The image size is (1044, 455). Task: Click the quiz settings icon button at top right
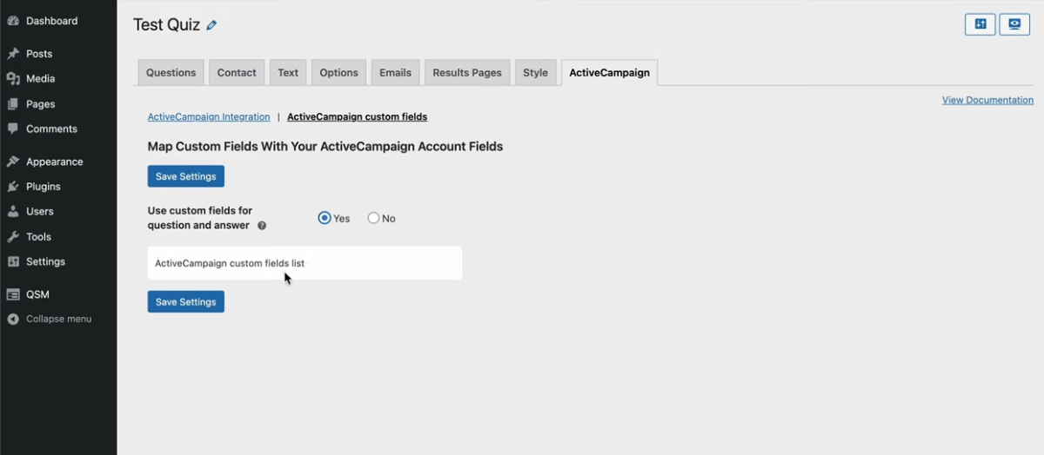[980, 24]
